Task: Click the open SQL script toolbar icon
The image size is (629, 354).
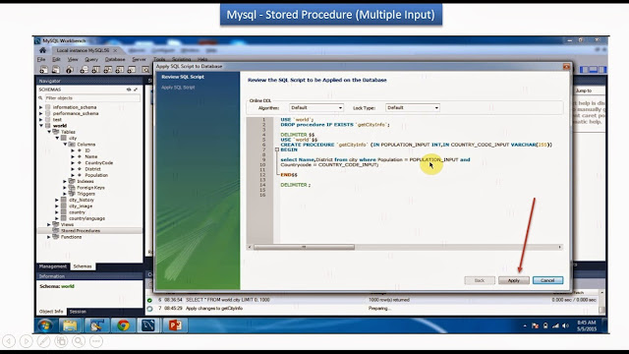Action: 56,70
